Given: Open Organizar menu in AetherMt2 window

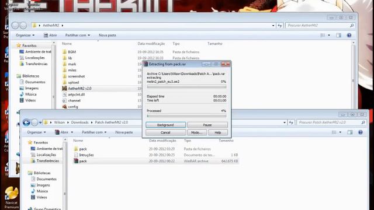Looking at the screenshot, I should click(25, 35).
